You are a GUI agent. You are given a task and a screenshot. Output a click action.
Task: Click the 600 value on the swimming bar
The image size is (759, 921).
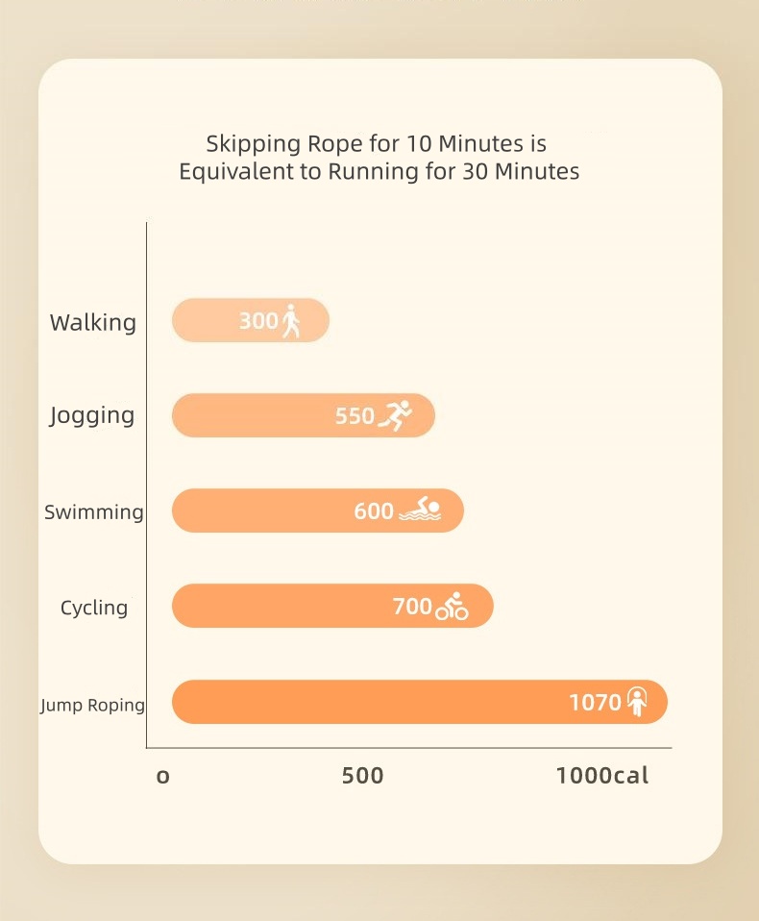click(374, 511)
